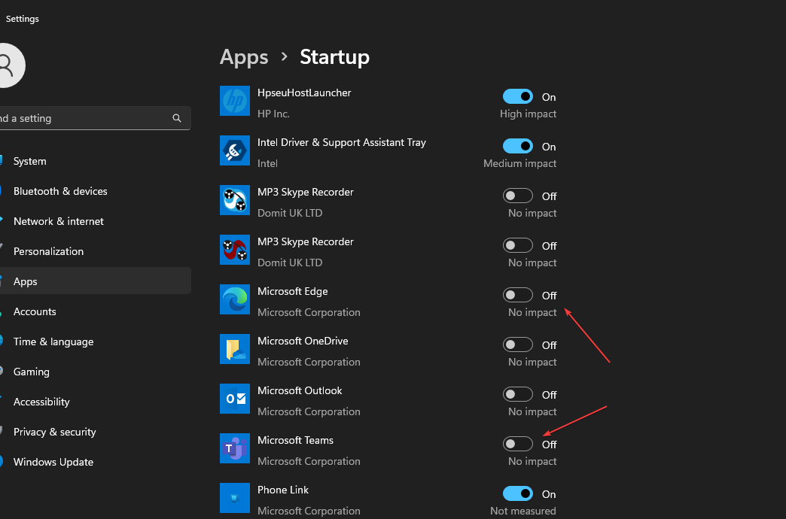Image resolution: width=786 pixels, height=519 pixels.
Task: Click the Microsoft Edge app icon
Action: [235, 299]
